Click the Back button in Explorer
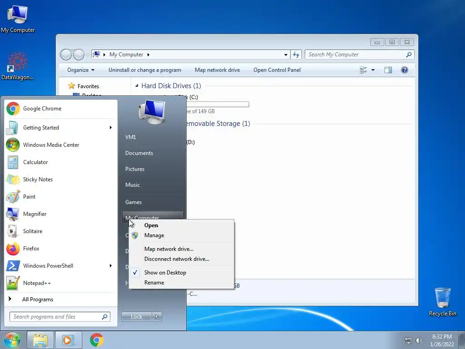465x349 pixels. [x=66, y=55]
